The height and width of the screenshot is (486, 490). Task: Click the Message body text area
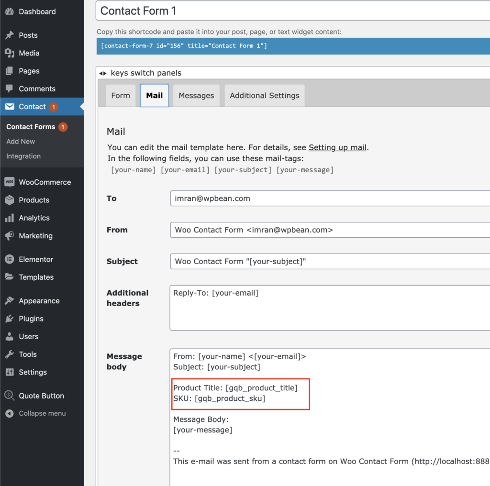pyautogui.click(x=330, y=417)
